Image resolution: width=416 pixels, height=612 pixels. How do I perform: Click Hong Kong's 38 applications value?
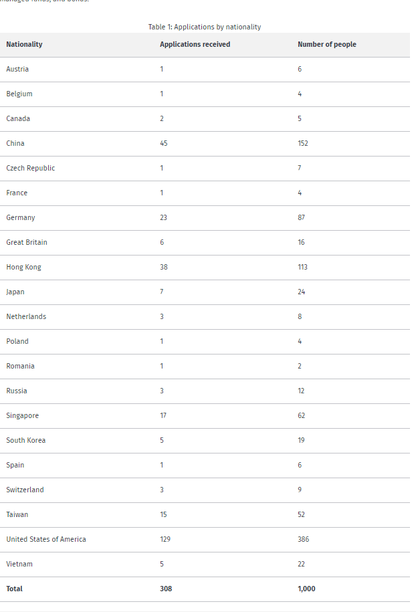point(163,267)
